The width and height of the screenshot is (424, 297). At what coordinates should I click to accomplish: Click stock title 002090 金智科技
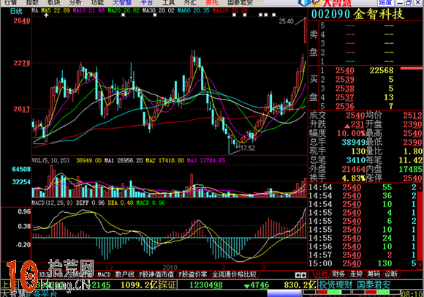tap(357, 14)
